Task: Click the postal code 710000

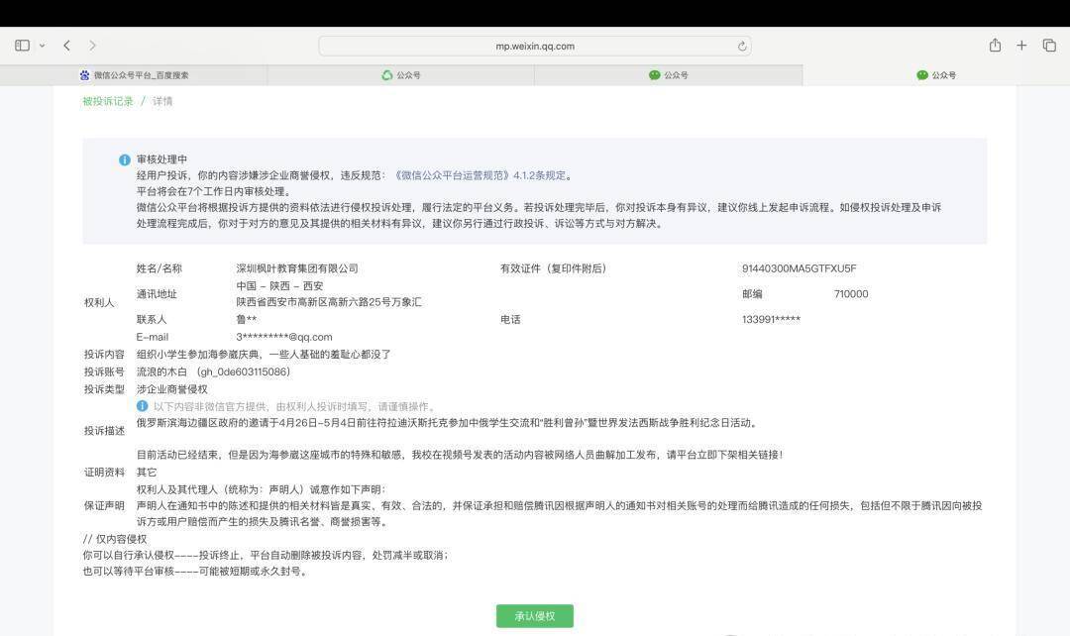Action: pyautogui.click(x=851, y=294)
